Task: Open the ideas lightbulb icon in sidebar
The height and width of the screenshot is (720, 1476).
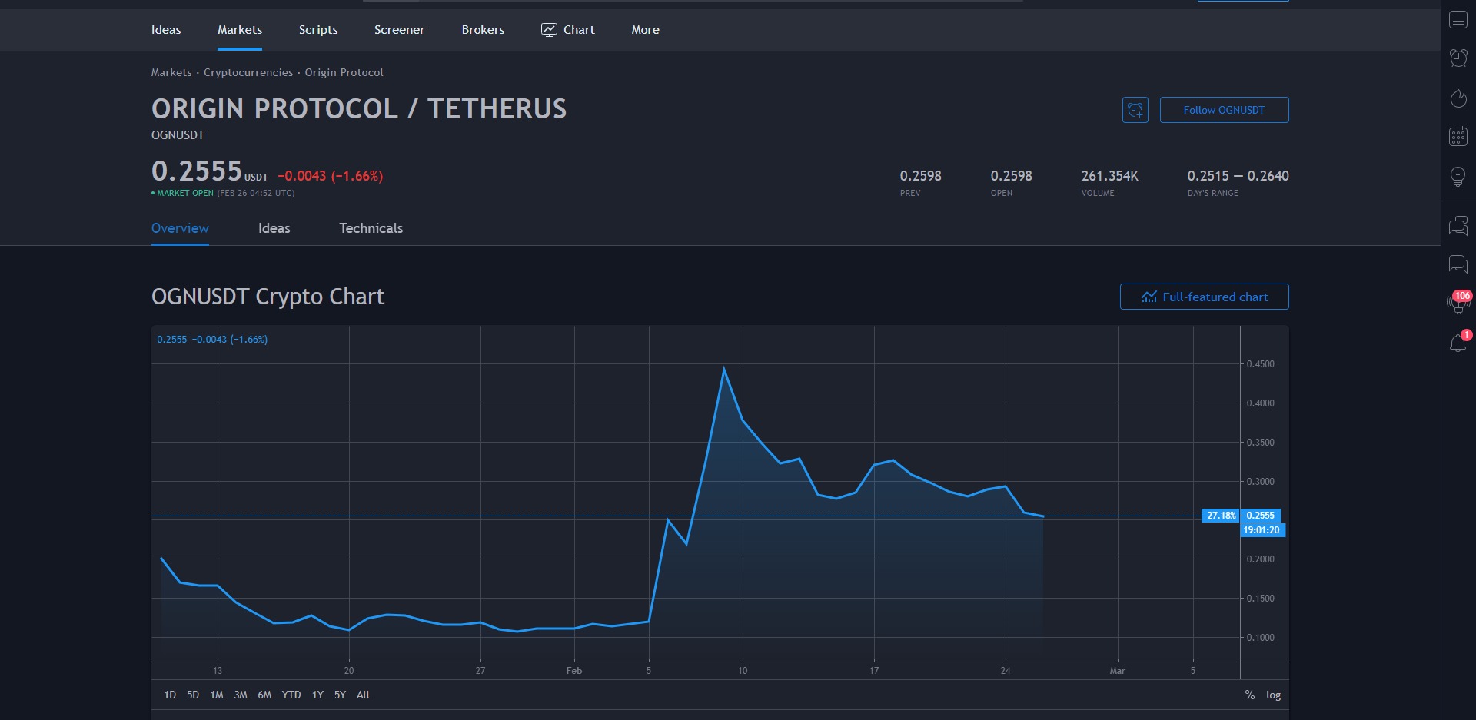Action: (1458, 177)
